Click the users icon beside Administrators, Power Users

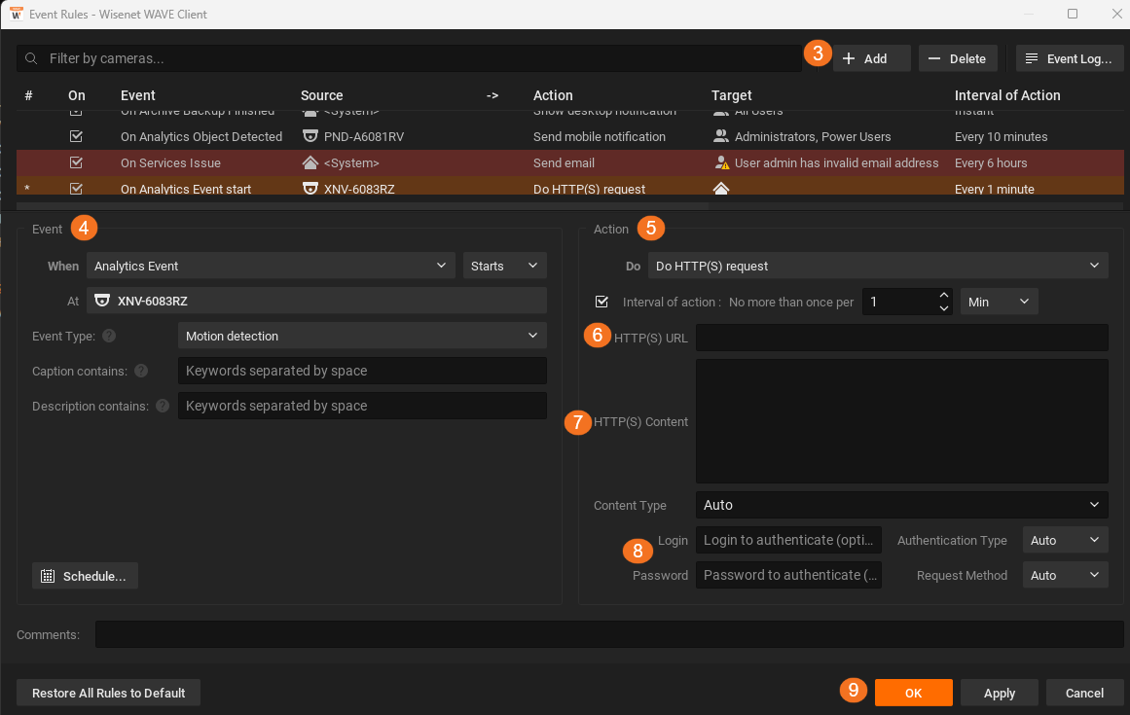(720, 136)
